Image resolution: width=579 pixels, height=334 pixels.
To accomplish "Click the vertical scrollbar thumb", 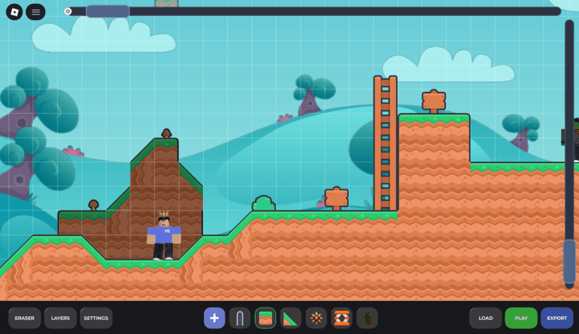I will tap(570, 261).
